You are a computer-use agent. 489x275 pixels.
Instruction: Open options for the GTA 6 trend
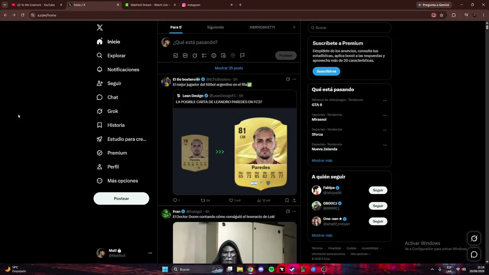click(x=385, y=100)
